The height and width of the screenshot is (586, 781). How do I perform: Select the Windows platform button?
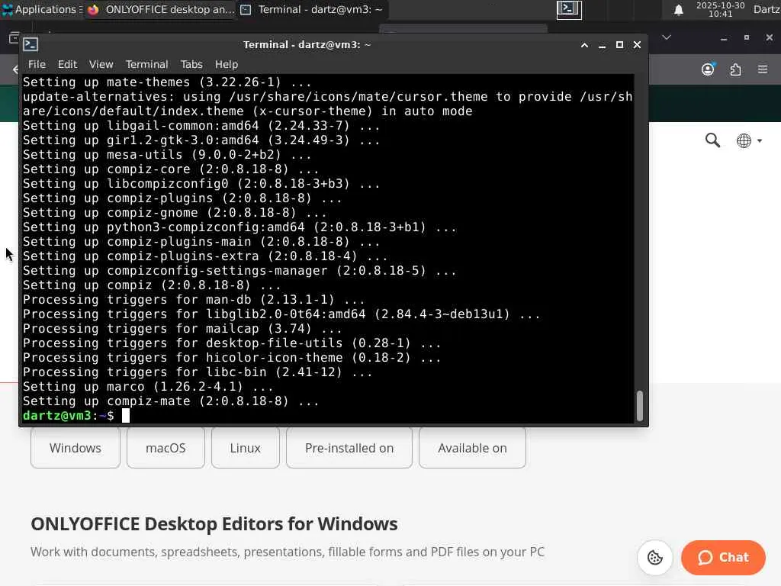[76, 447]
